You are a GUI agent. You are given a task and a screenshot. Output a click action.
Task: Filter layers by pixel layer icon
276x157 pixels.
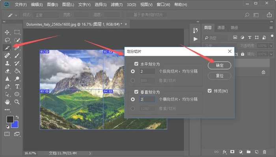click(x=235, y=37)
